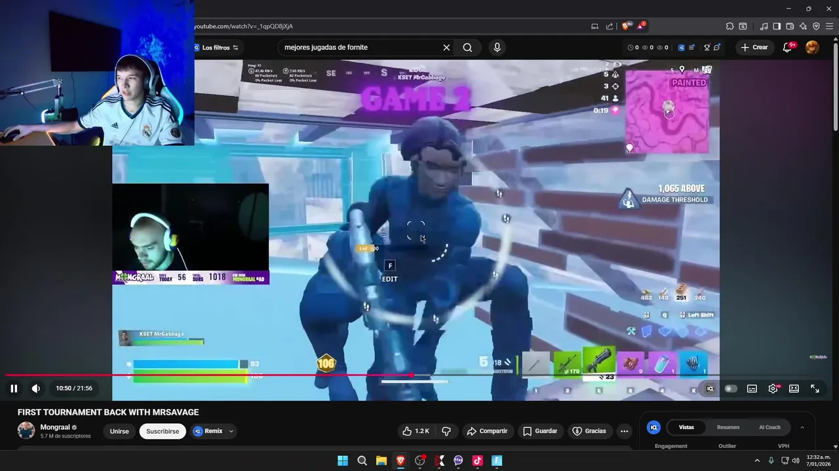The image size is (839, 471).
Task: Pause the video with the pause button
Action: pos(14,389)
